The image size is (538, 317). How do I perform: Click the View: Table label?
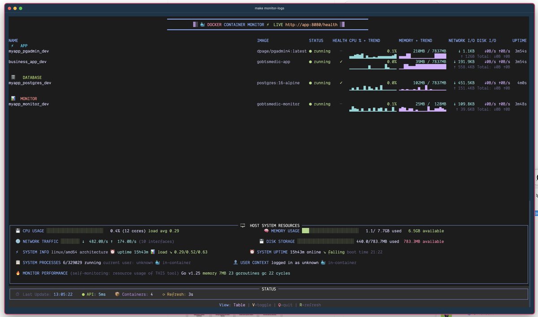232,305
